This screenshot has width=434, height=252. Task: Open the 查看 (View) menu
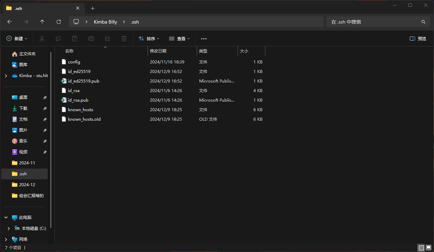point(180,39)
